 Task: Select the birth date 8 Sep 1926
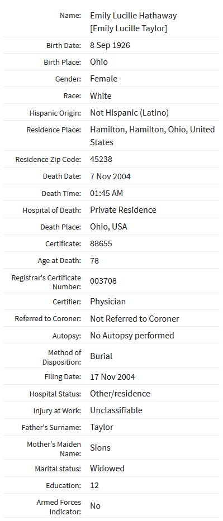tap(110, 45)
